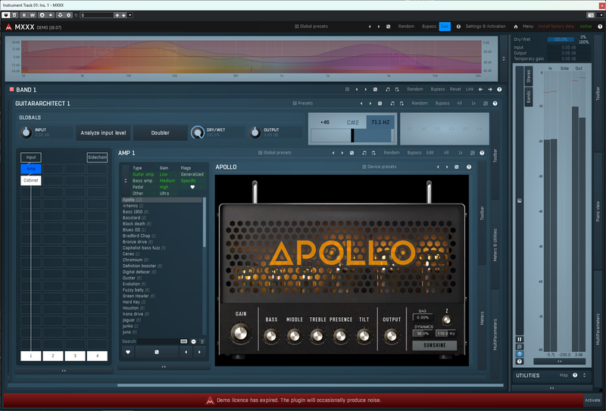Open the Settings & Activation info icon
This screenshot has width=606, height=411.
point(458,26)
